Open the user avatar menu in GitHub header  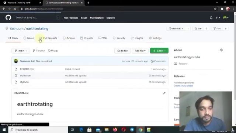pyautogui.click(x=226, y=18)
